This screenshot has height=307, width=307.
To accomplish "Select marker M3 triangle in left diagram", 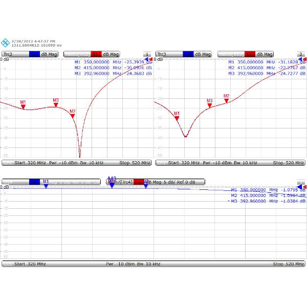I will click(56, 104).
